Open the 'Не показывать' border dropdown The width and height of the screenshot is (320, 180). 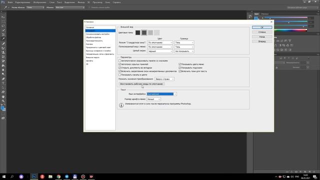coord(184,51)
